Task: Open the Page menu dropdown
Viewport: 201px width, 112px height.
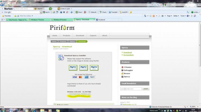Action: 169,16
